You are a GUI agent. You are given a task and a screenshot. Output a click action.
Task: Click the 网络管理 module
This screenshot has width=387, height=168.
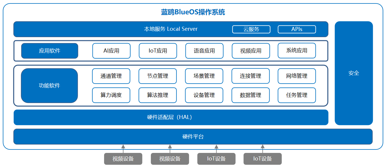point(297,76)
